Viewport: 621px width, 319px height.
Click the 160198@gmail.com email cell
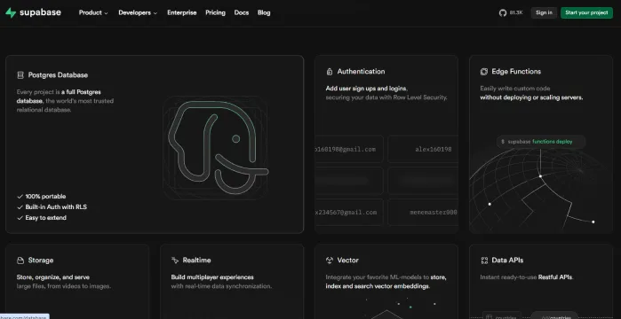pyautogui.click(x=349, y=149)
